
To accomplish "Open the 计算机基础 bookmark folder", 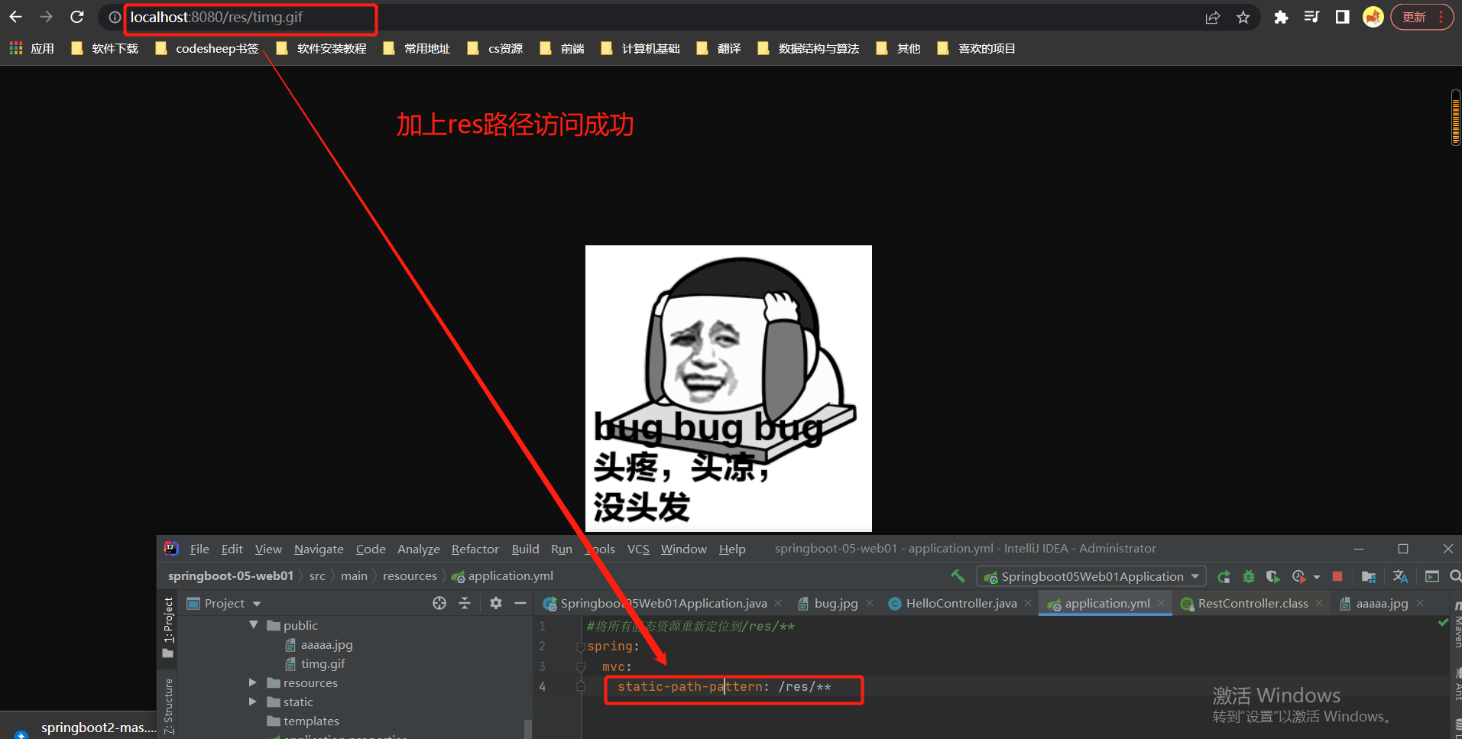I will coord(640,48).
